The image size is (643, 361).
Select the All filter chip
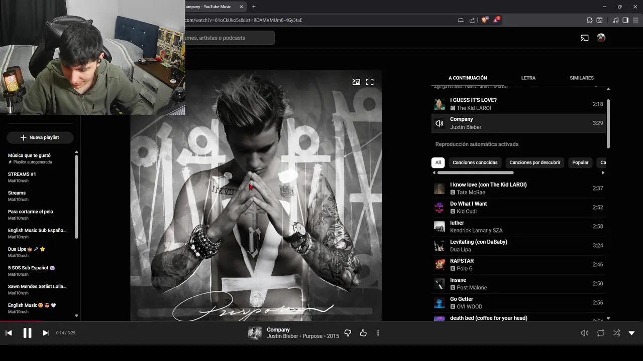[x=438, y=162]
